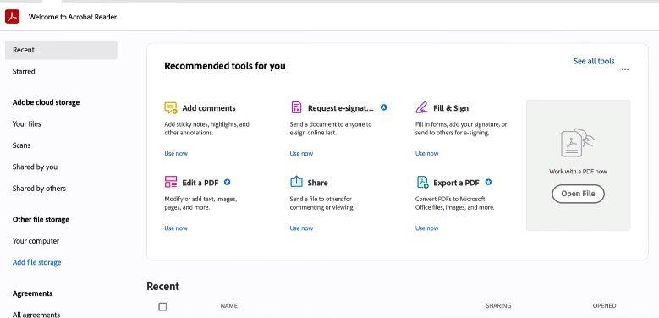Sort by the NAME column header

click(x=229, y=306)
